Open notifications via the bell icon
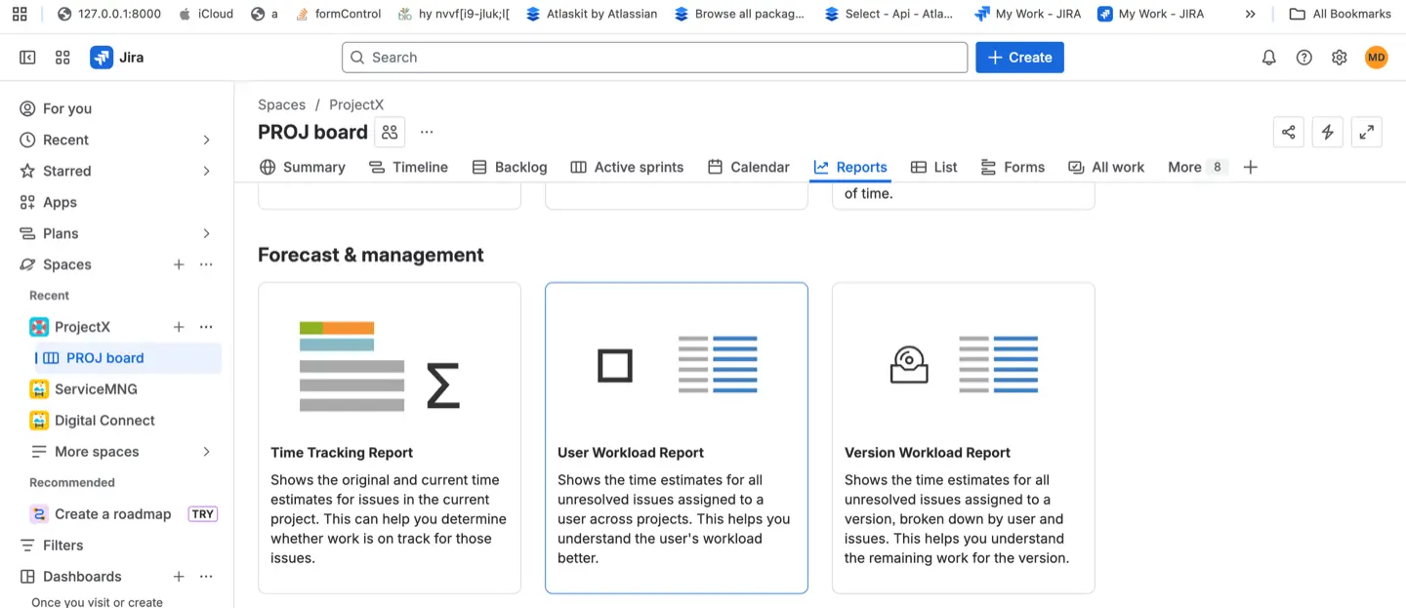This screenshot has width=1406, height=608. click(x=1268, y=58)
